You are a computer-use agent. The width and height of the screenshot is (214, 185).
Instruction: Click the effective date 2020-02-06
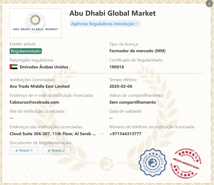[121, 86]
